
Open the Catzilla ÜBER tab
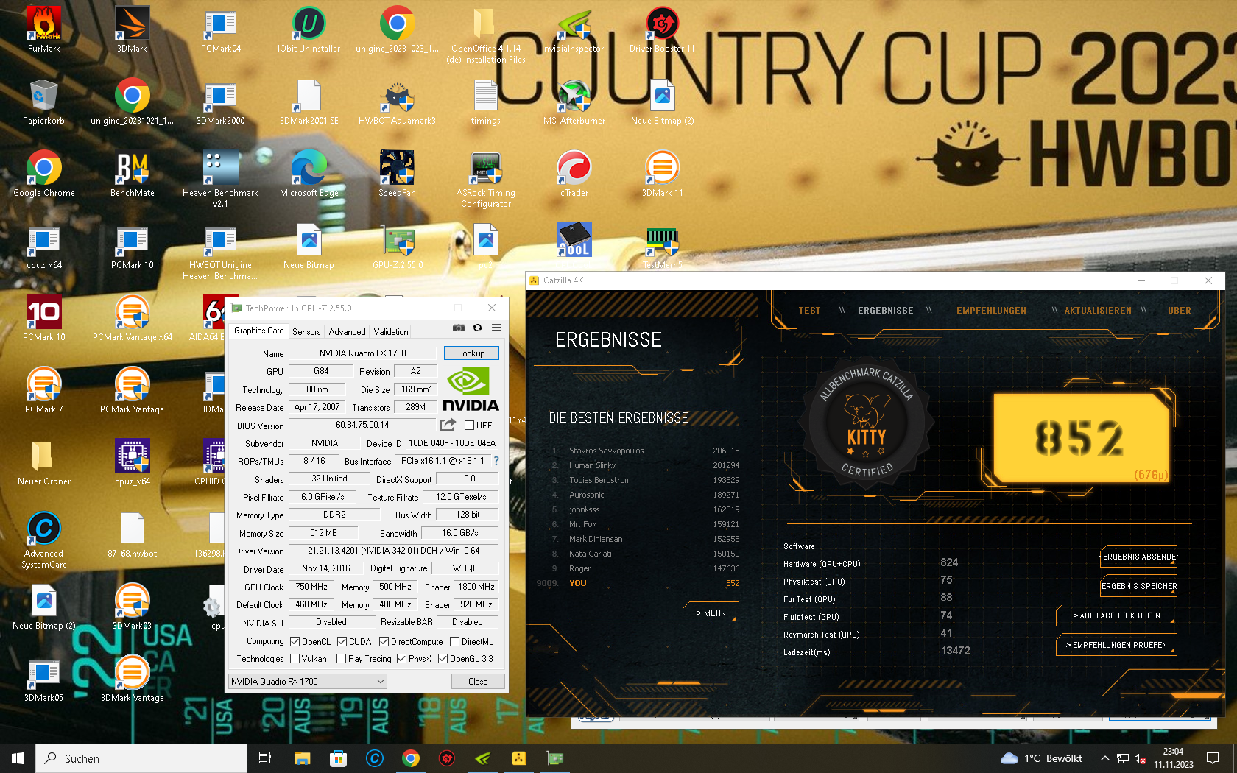[1179, 311]
